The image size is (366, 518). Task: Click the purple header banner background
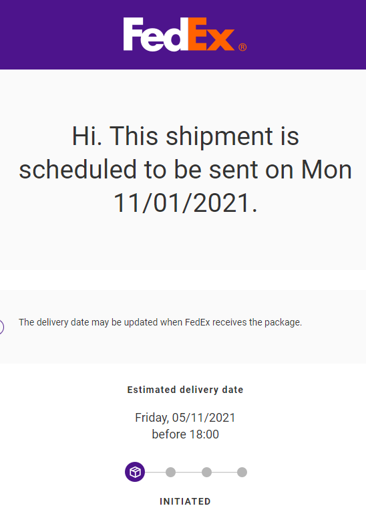(183, 35)
